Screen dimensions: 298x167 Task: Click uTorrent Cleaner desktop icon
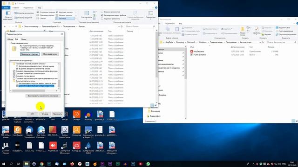point(6,148)
